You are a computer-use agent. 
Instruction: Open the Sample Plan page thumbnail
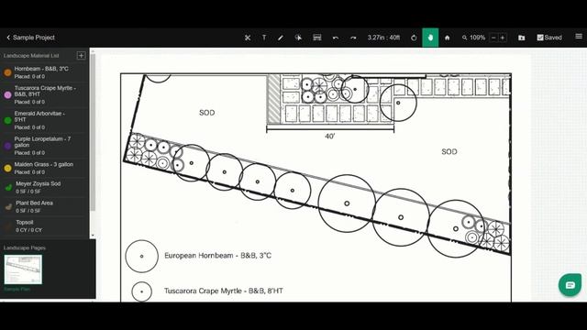click(23, 269)
